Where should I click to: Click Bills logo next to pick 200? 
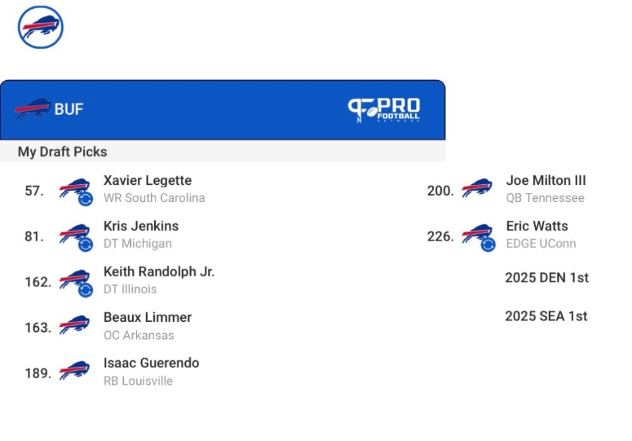pos(477,188)
